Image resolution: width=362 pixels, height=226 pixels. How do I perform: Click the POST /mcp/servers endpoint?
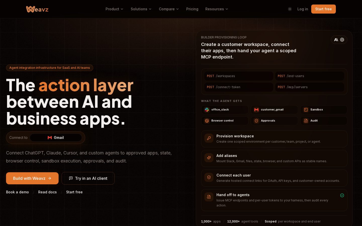click(310, 87)
